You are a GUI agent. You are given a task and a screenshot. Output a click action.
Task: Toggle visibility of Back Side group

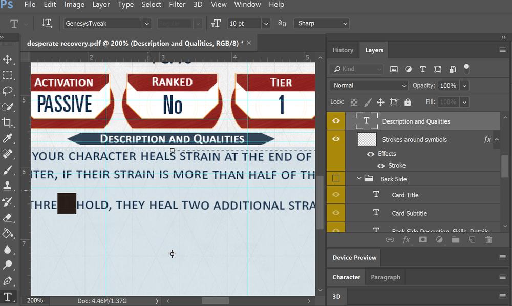click(x=336, y=179)
